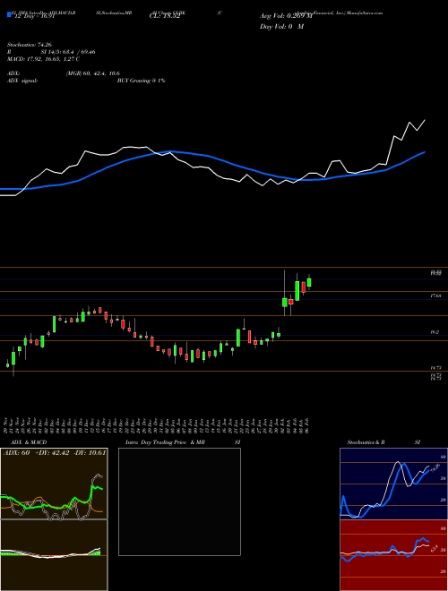The image size is (448, 591).
Task: Click the 'ADX signal:' label
Action: (22, 81)
